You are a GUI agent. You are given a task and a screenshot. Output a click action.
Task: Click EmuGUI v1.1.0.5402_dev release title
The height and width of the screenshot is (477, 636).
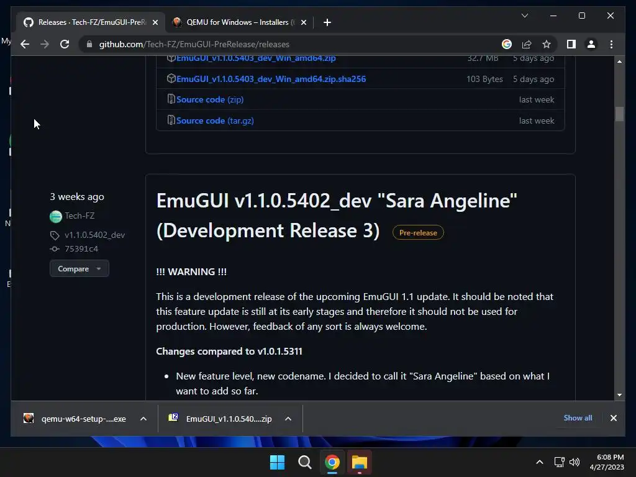pyautogui.click(x=336, y=216)
